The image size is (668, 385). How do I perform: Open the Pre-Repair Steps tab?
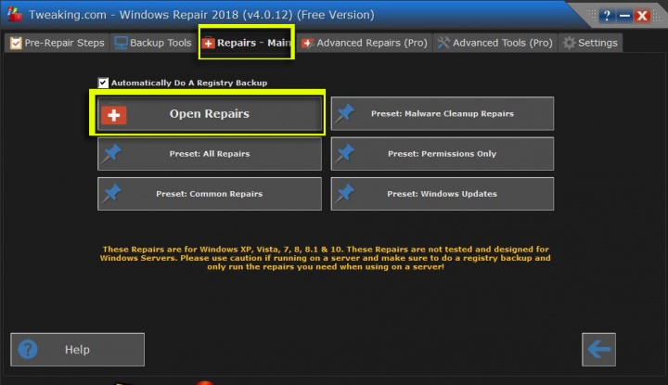click(58, 43)
